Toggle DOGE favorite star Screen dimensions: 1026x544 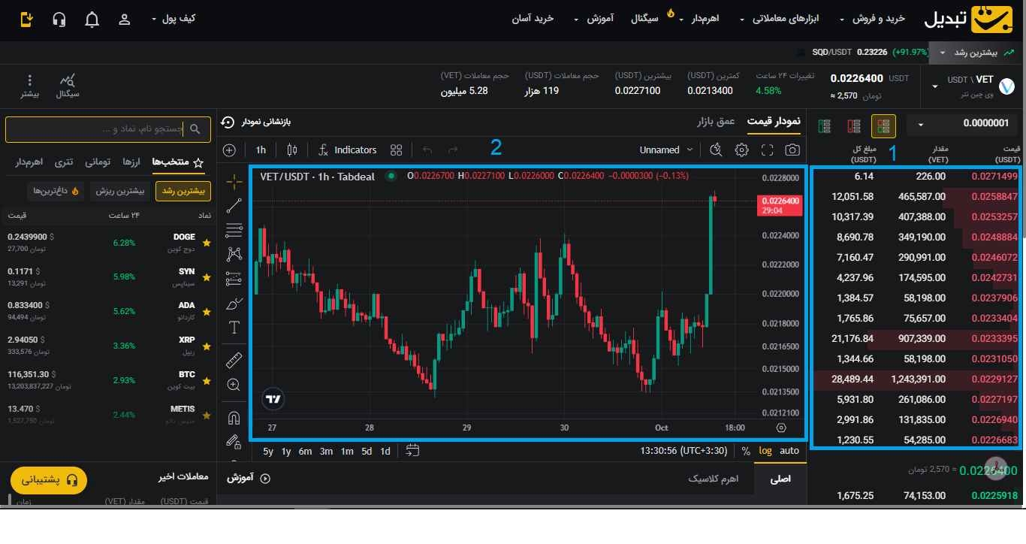(x=207, y=243)
